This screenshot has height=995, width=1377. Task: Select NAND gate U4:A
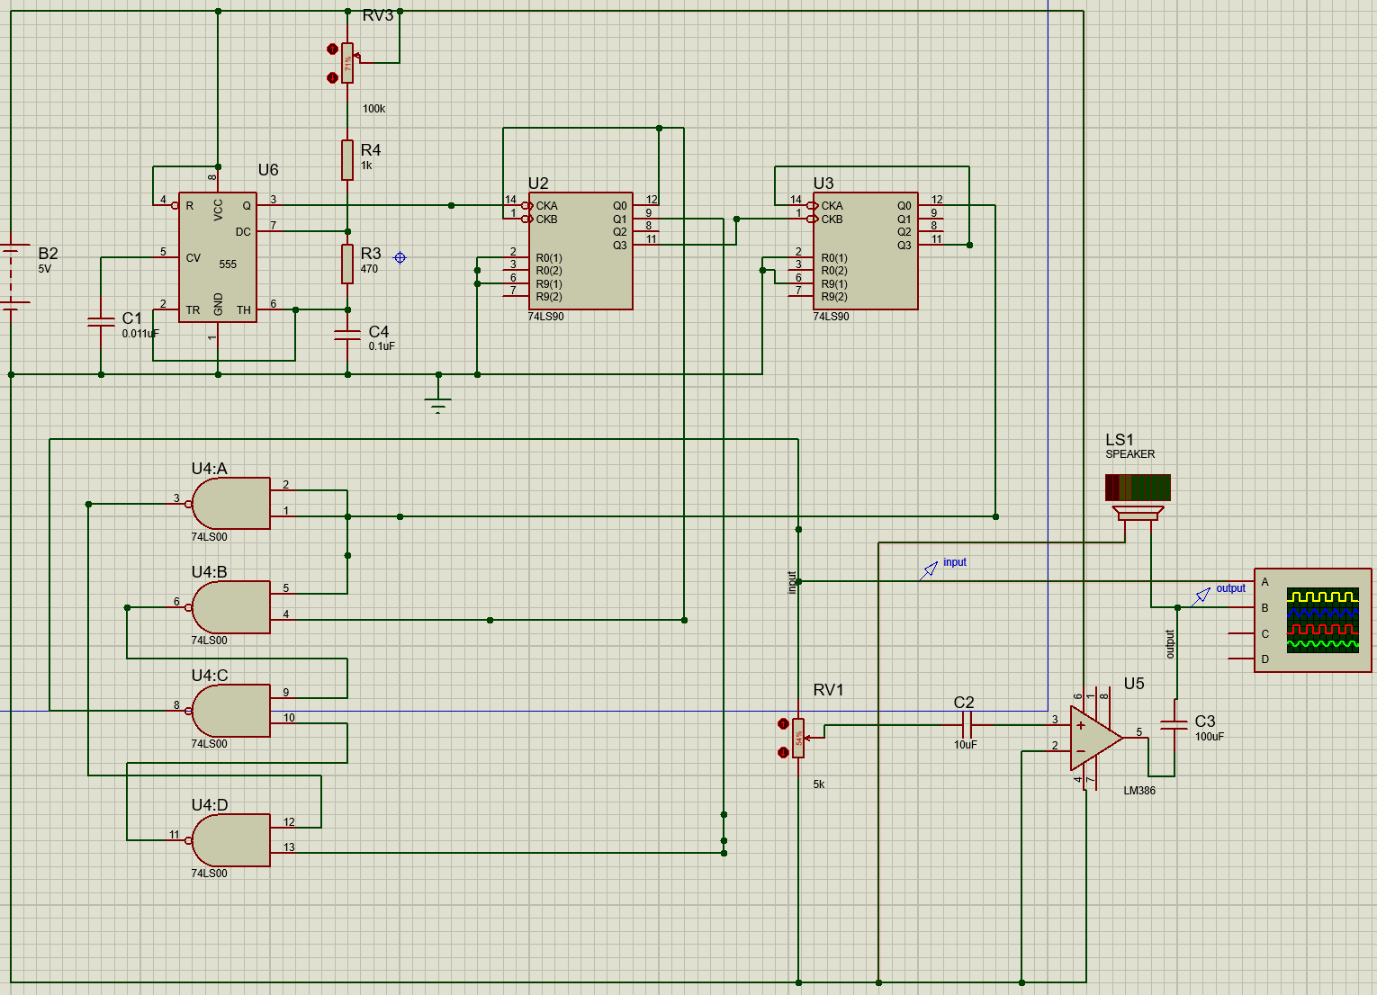[231, 503]
